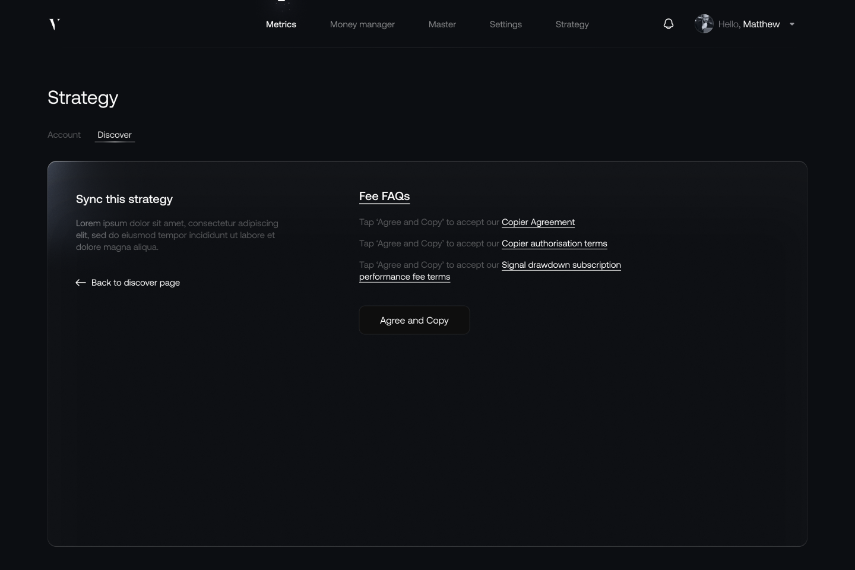Click the Agree and Copy button
The width and height of the screenshot is (855, 570).
(414, 320)
